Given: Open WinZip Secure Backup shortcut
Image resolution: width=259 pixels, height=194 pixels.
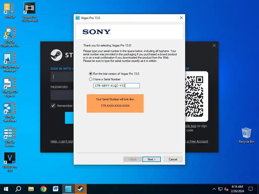Looking at the screenshot, I should pyautogui.click(x=10, y=137).
